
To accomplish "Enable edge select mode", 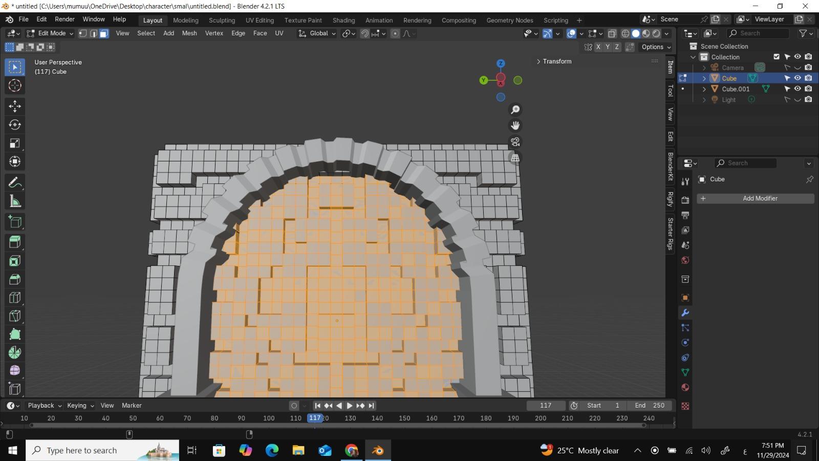I will coord(93,33).
